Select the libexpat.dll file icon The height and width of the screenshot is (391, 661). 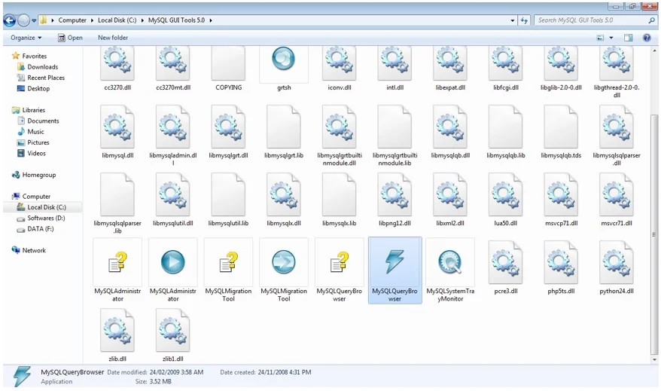point(450,63)
